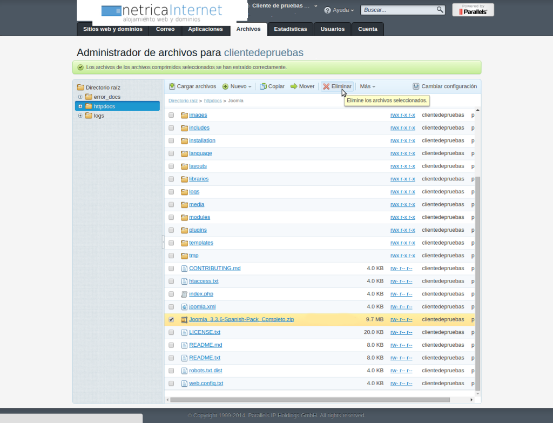This screenshot has width=553, height=423.
Task: Click the Cargar archivos upload icon
Action: point(172,86)
